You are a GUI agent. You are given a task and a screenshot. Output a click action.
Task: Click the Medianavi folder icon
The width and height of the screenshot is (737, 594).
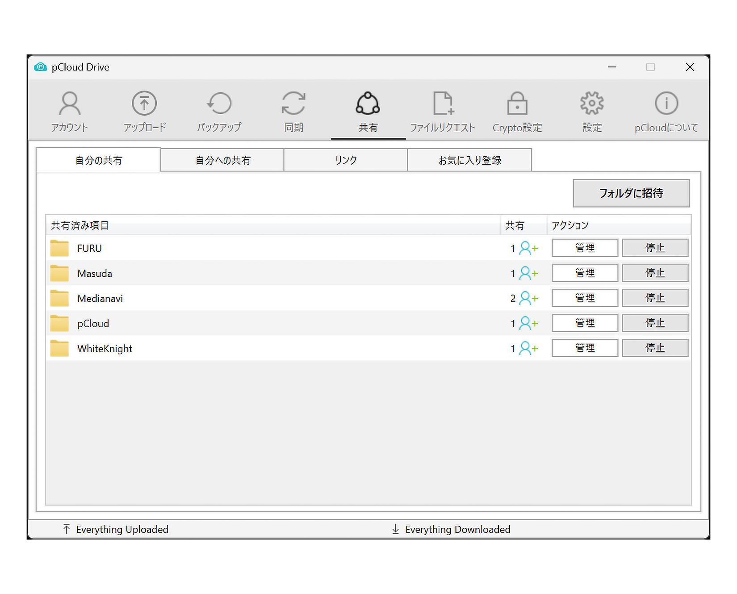coord(59,298)
